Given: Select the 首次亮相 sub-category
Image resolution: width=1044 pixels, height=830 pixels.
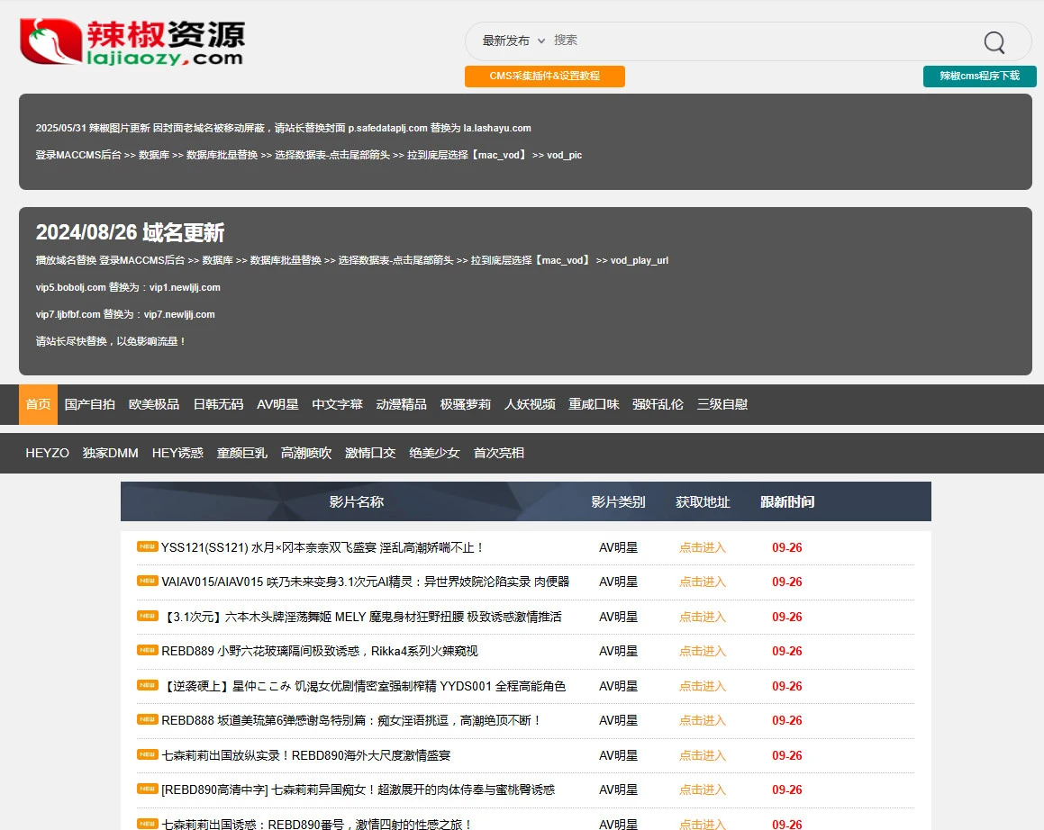Looking at the screenshot, I should pyautogui.click(x=498, y=453).
